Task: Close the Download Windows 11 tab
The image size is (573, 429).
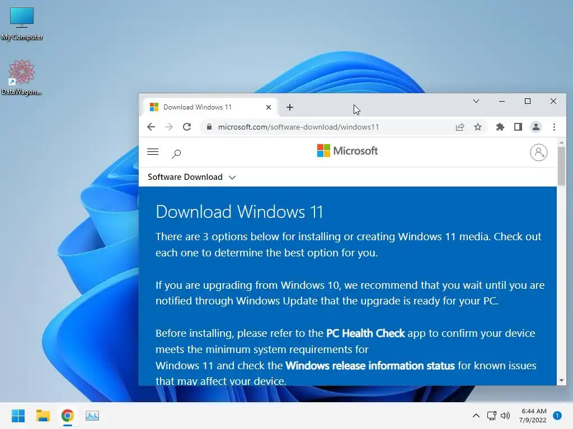Action: point(269,107)
